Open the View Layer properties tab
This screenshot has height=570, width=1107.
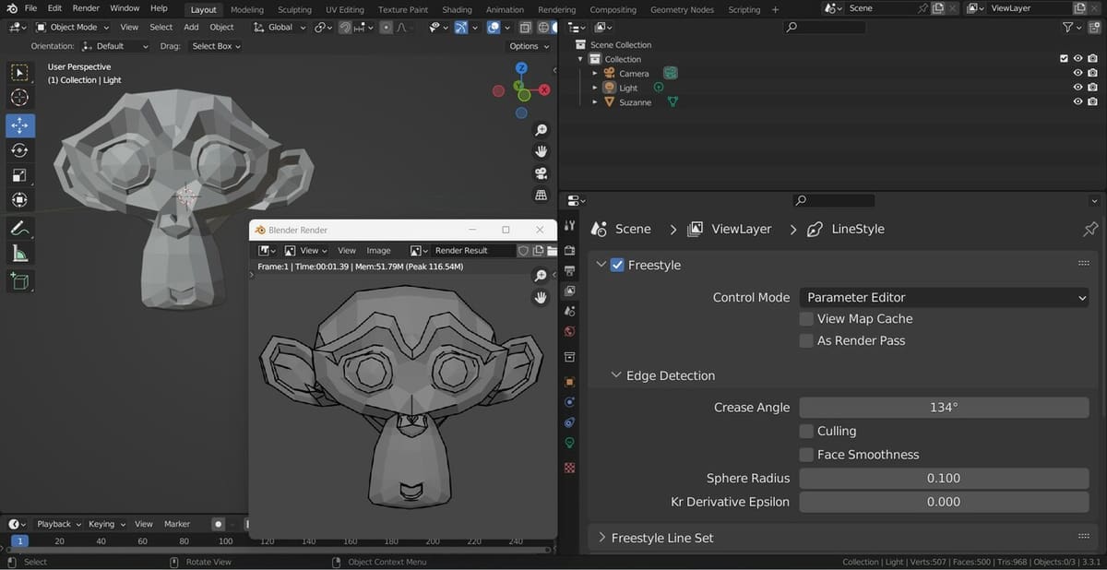569,291
